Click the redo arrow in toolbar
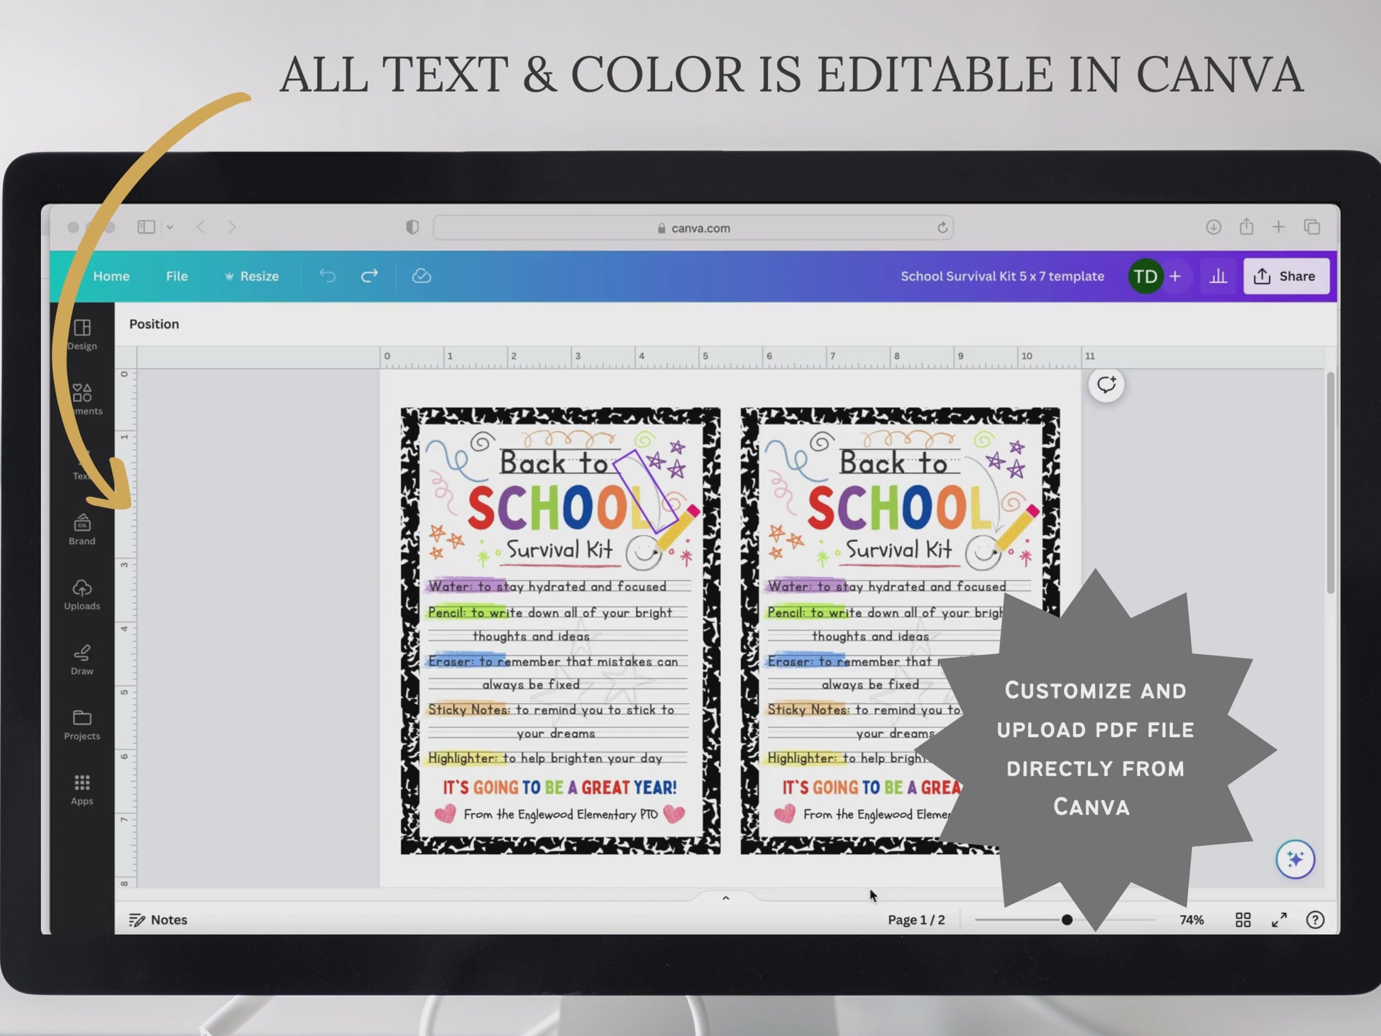This screenshot has width=1381, height=1036. [x=370, y=276]
